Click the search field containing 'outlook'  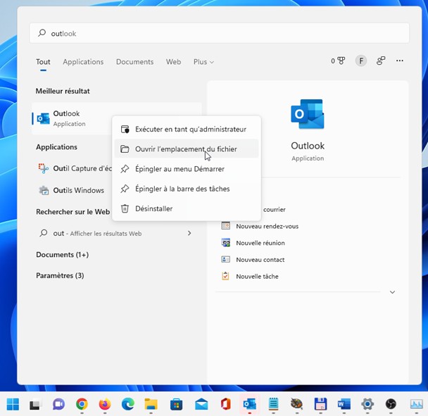pos(218,33)
